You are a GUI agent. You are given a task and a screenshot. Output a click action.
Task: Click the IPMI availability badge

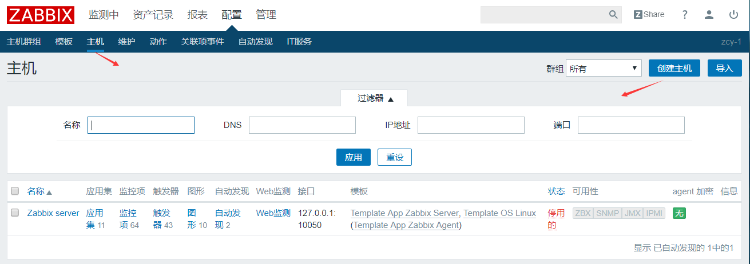tap(654, 213)
